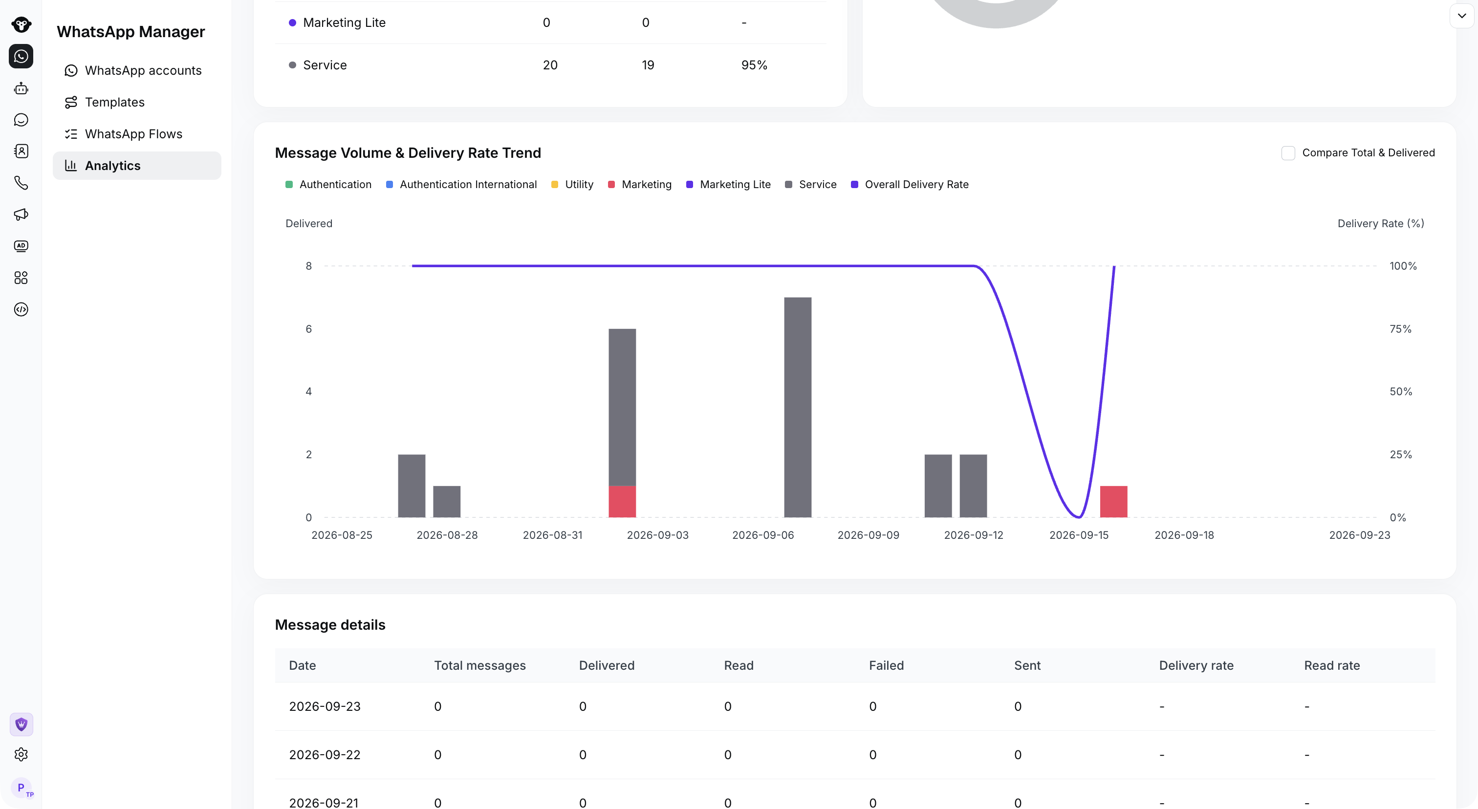Viewport: 1478px width, 809px height.
Task: Toggle Marketing series in chart legend
Action: [639, 185]
